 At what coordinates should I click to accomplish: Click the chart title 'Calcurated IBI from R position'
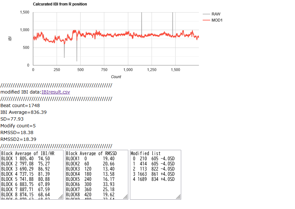60,4
